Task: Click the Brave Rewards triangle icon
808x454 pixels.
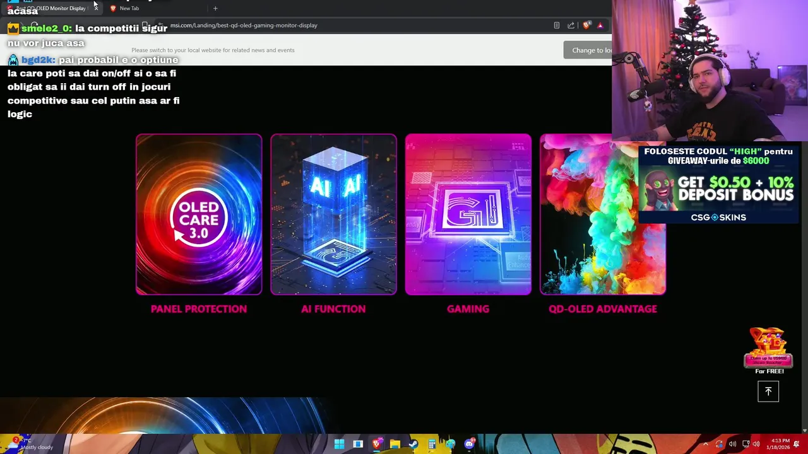Action: click(600, 25)
